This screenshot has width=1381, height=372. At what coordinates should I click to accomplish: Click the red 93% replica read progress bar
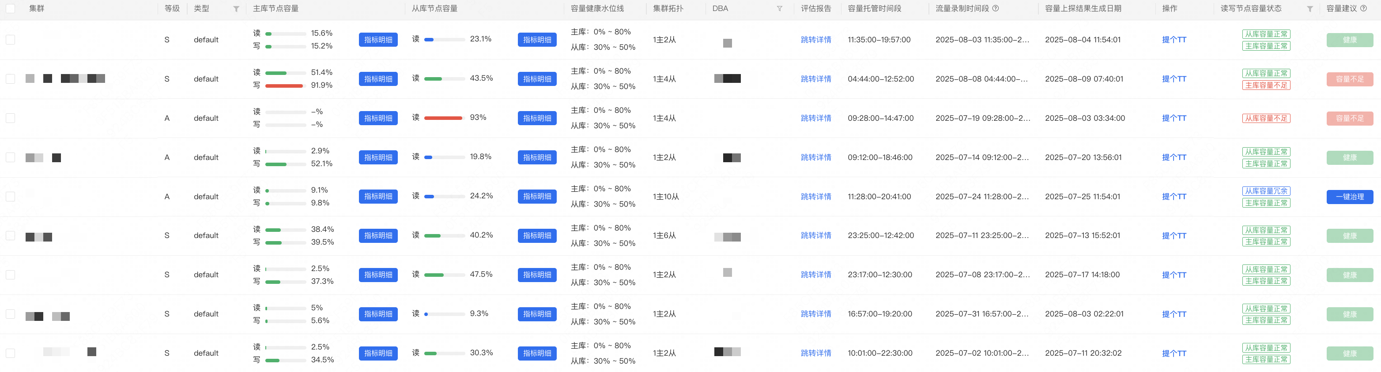coord(443,118)
